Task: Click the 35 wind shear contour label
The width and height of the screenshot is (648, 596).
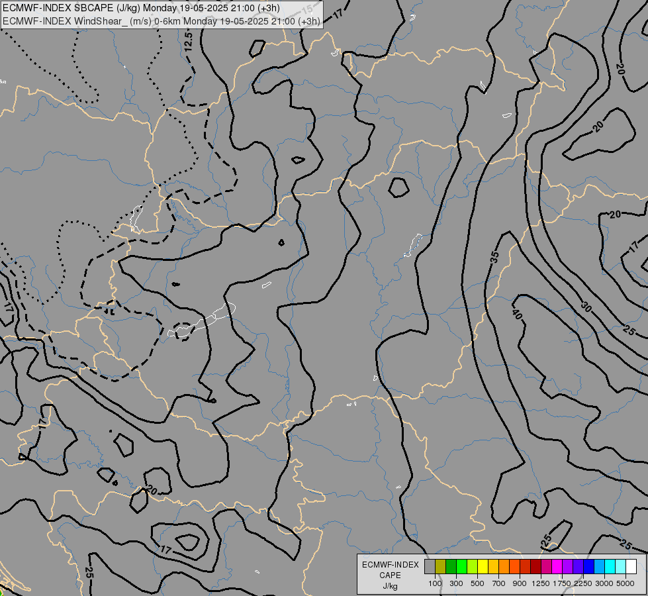Action: (x=494, y=257)
